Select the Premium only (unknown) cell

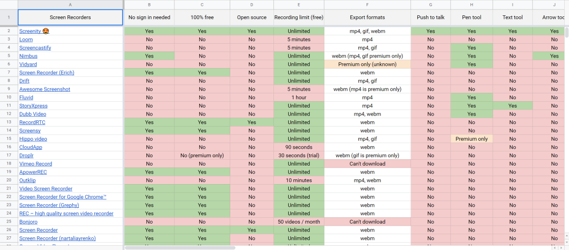pyautogui.click(x=367, y=64)
